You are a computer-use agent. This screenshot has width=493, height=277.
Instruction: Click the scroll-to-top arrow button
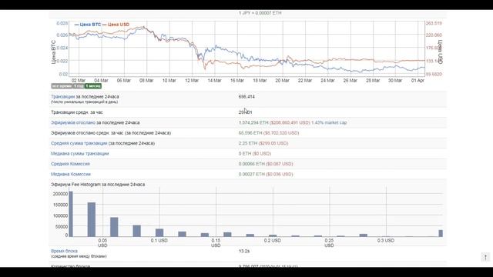pyautogui.click(x=485, y=257)
